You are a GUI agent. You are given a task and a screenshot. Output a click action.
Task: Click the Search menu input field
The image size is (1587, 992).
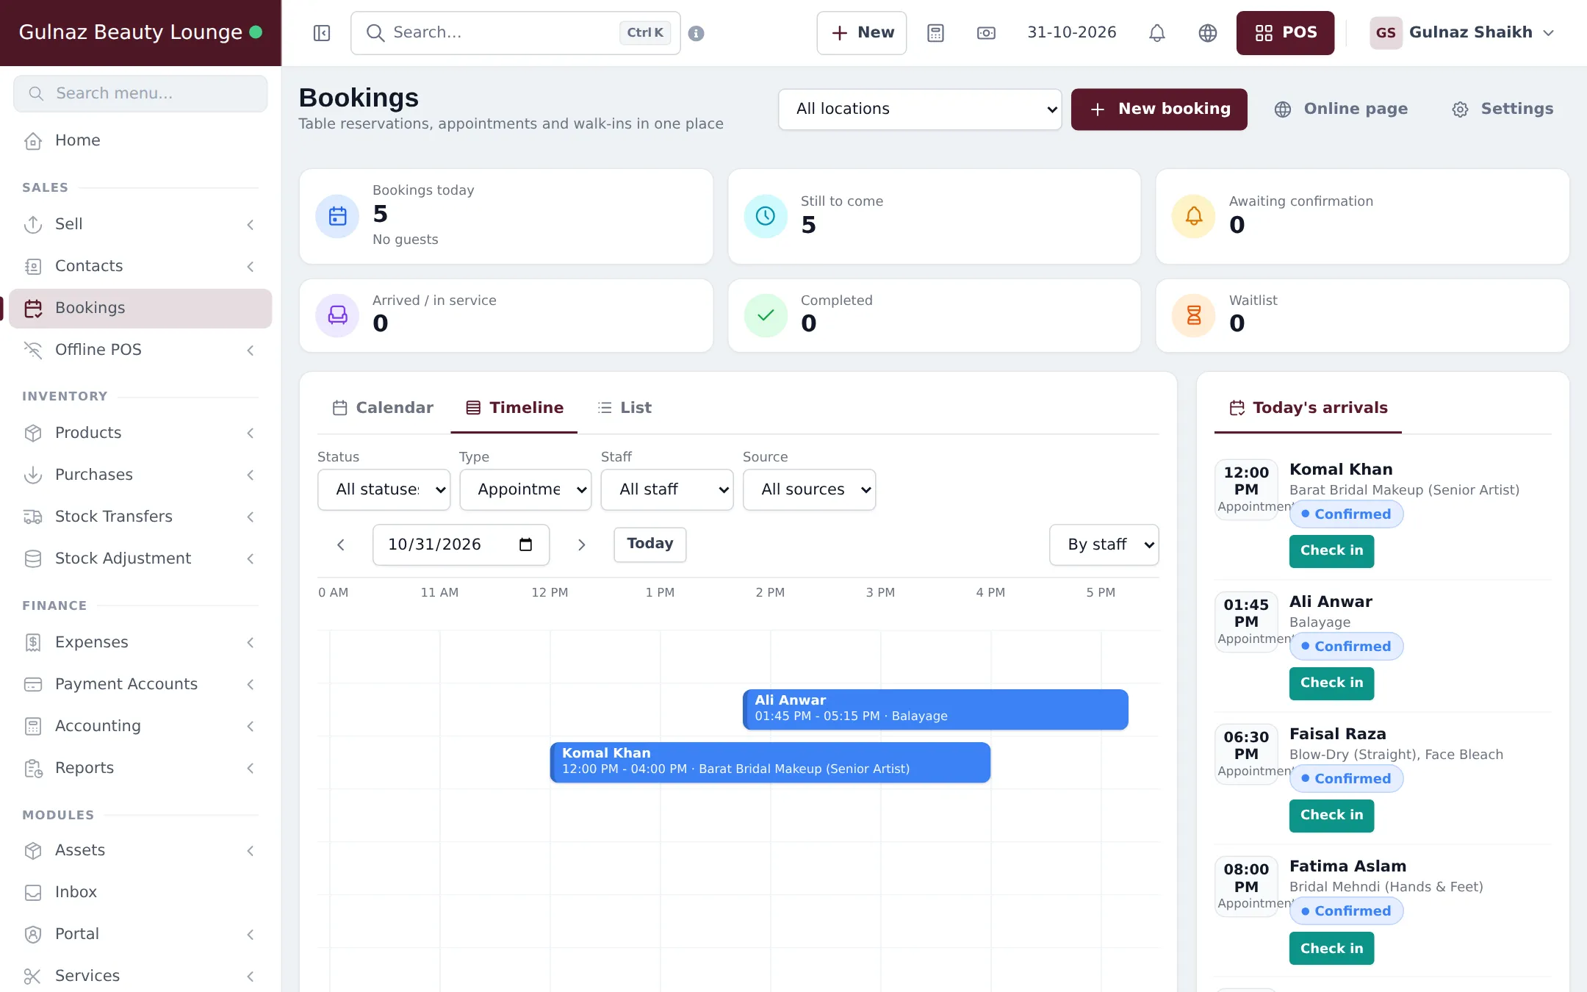point(140,93)
